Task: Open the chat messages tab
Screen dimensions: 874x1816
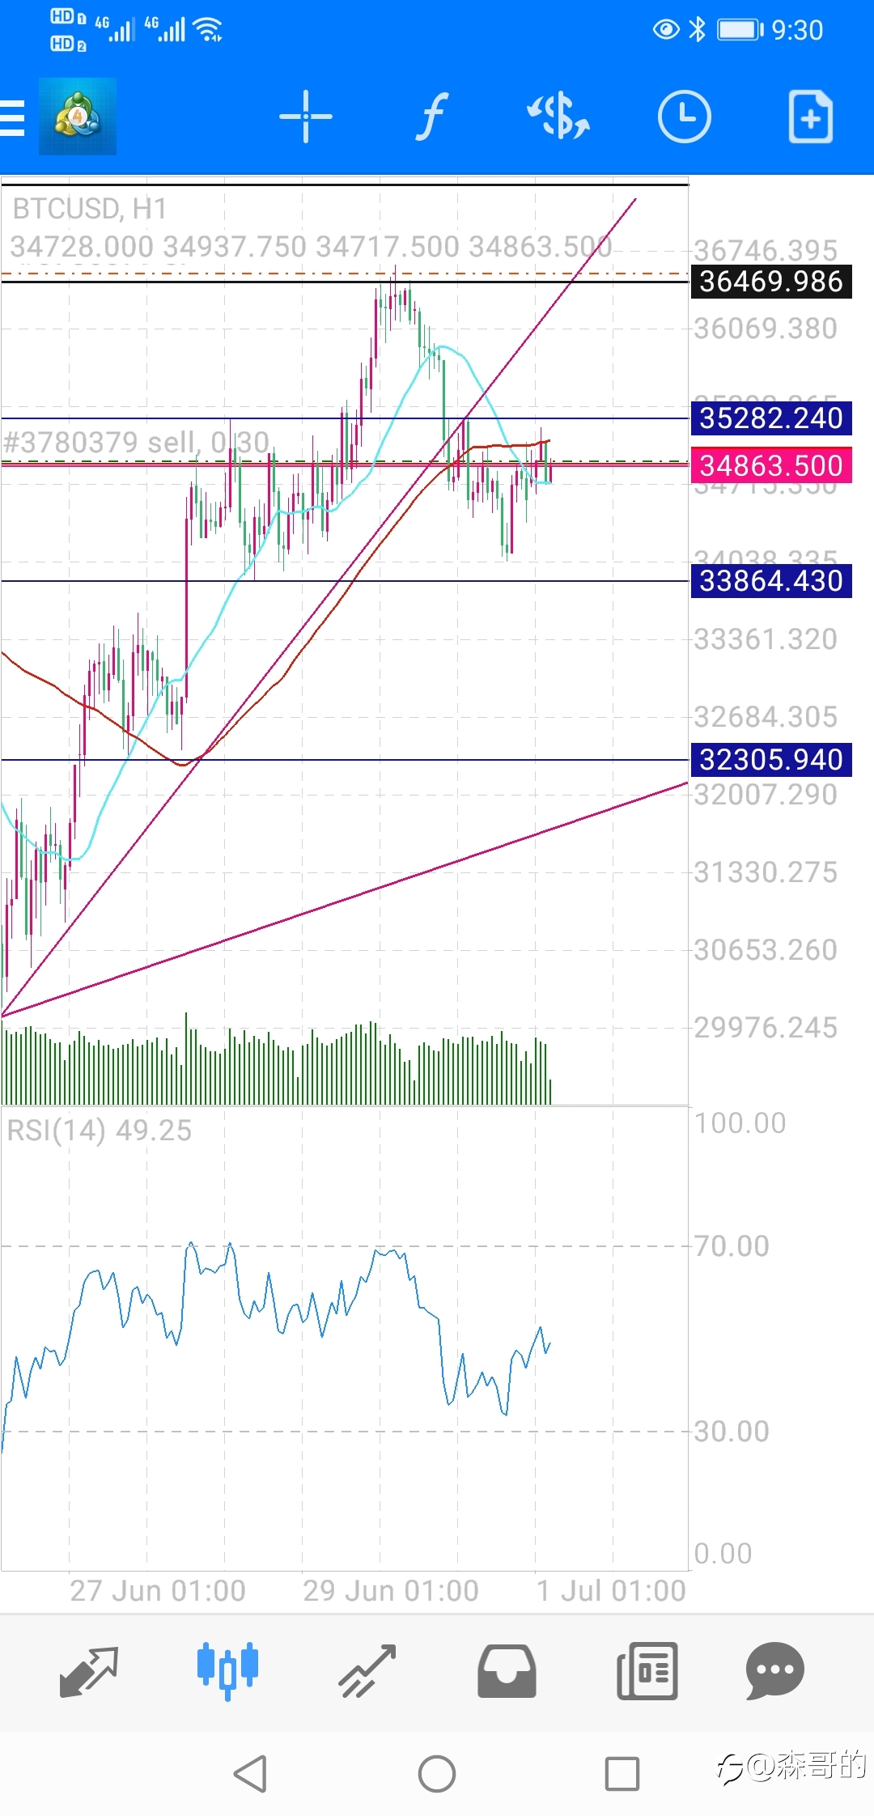Action: click(x=774, y=1671)
